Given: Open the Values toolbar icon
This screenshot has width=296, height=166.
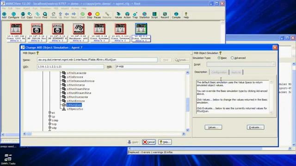Looking at the screenshot, I should (x=118, y=15).
